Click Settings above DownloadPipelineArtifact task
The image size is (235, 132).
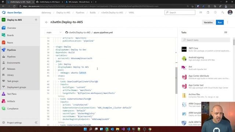(x=61, y=79)
